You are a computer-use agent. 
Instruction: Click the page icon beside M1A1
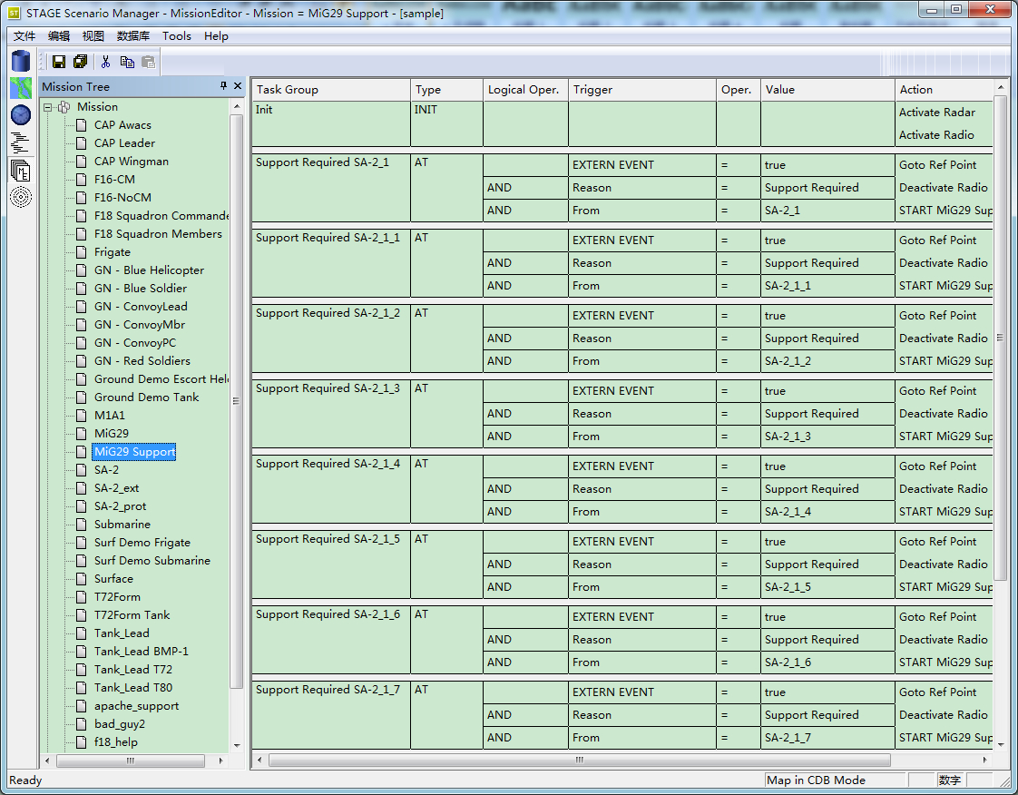click(81, 415)
